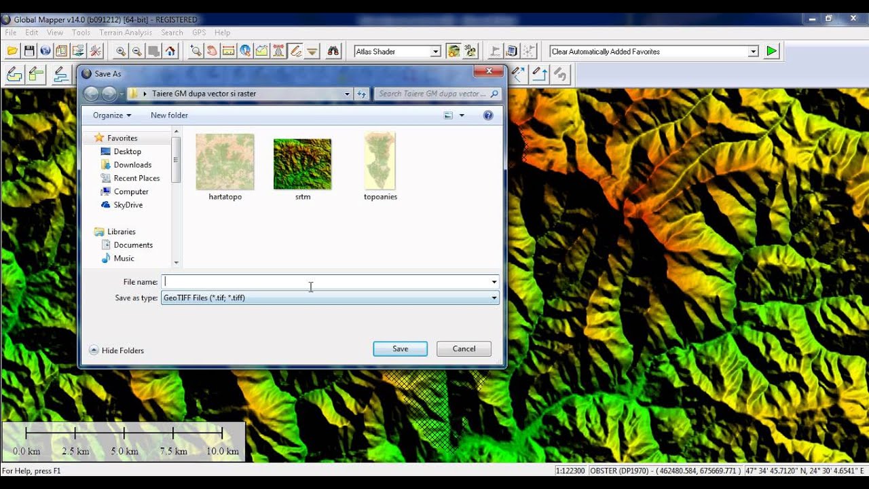Select the Digitizer pencil tool

tap(295, 51)
